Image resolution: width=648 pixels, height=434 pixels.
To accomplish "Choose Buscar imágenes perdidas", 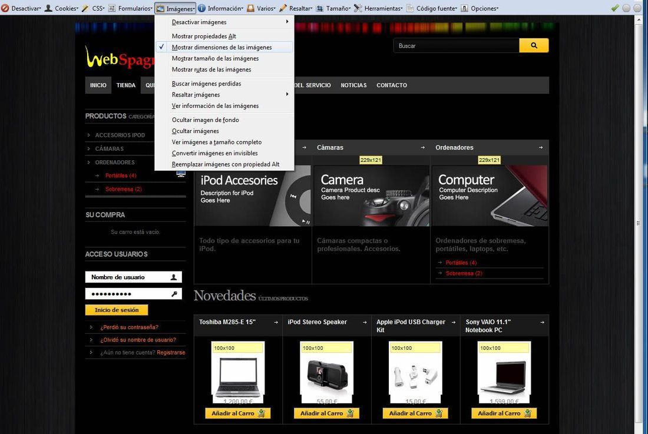I will coord(224,84).
